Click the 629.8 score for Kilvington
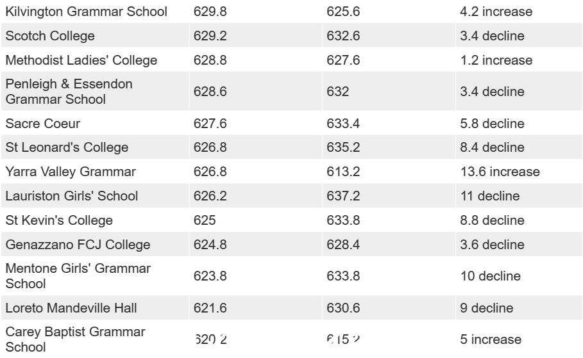 [x=210, y=12]
